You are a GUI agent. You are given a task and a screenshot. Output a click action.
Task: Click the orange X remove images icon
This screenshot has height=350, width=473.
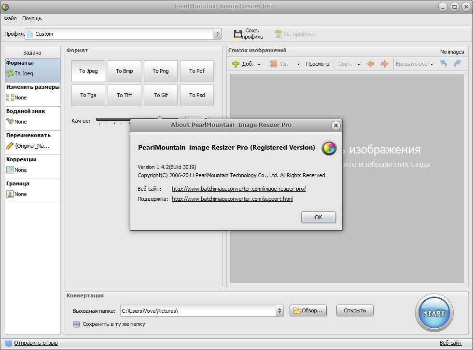click(273, 64)
